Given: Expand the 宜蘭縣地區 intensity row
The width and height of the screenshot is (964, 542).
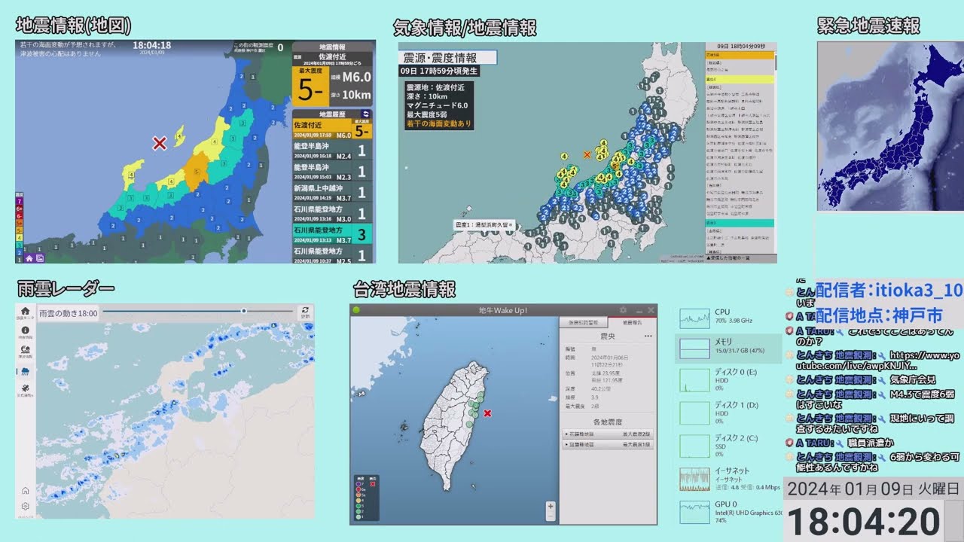Looking at the screenshot, I should pos(607,445).
